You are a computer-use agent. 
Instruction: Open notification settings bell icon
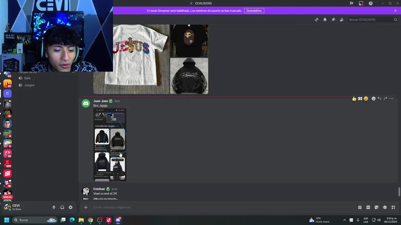[325, 19]
